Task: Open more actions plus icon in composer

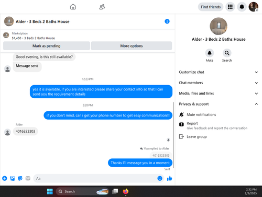Action: tap(5, 178)
